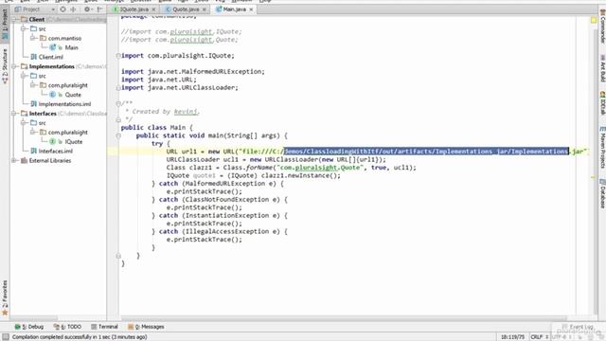The width and height of the screenshot is (606, 341).
Task: Open the Project tool window side tab
Action: (5, 24)
